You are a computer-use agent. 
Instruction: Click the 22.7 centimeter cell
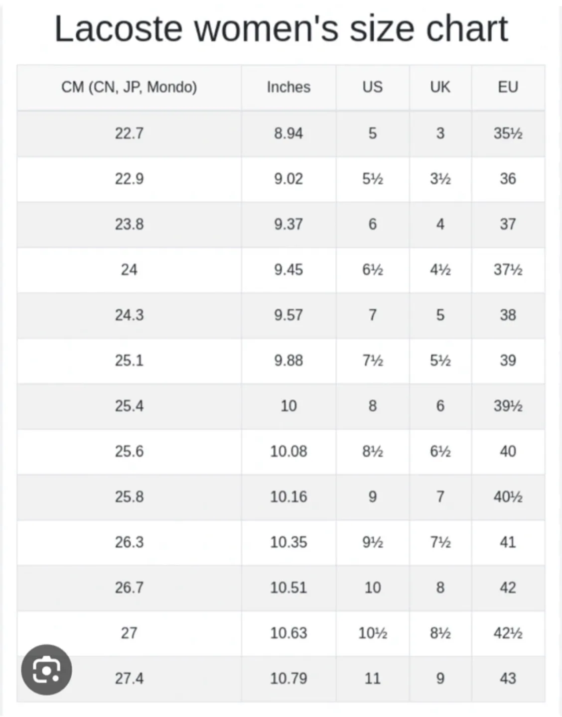[x=129, y=133]
